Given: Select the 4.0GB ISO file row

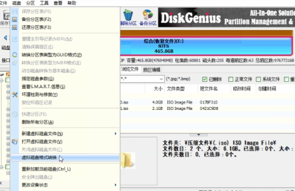Looking at the screenshot, I should 208,103.
